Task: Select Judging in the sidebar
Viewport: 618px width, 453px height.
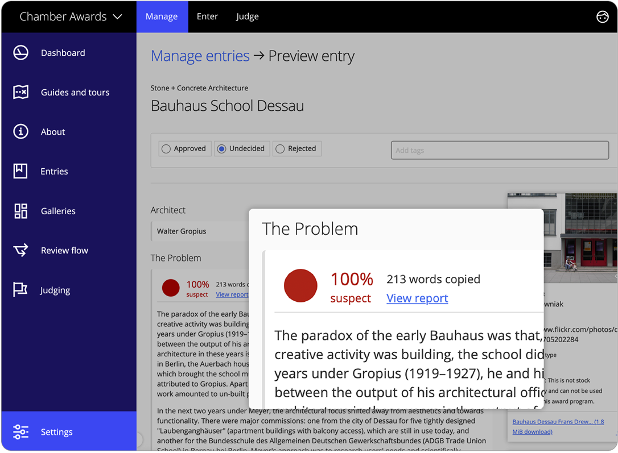Action: [x=55, y=290]
